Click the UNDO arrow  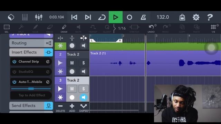point(151,29)
